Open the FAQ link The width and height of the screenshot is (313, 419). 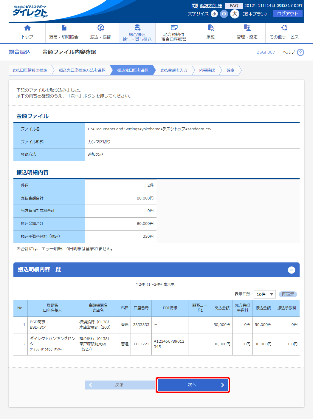pyautogui.click(x=234, y=6)
